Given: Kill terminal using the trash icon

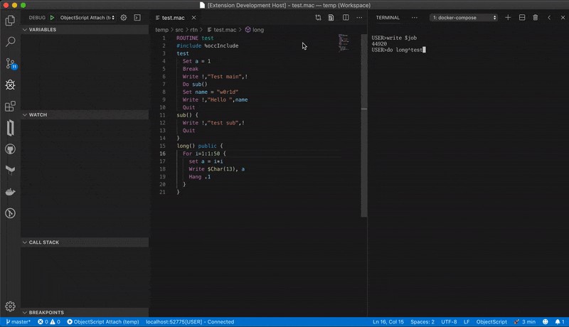Looking at the screenshot, I should pyautogui.click(x=536, y=17).
